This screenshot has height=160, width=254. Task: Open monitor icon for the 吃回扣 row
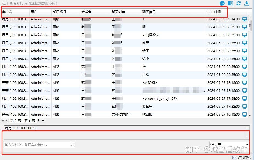pos(245,114)
